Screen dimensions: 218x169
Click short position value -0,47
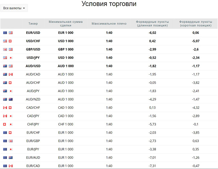click(x=196, y=166)
